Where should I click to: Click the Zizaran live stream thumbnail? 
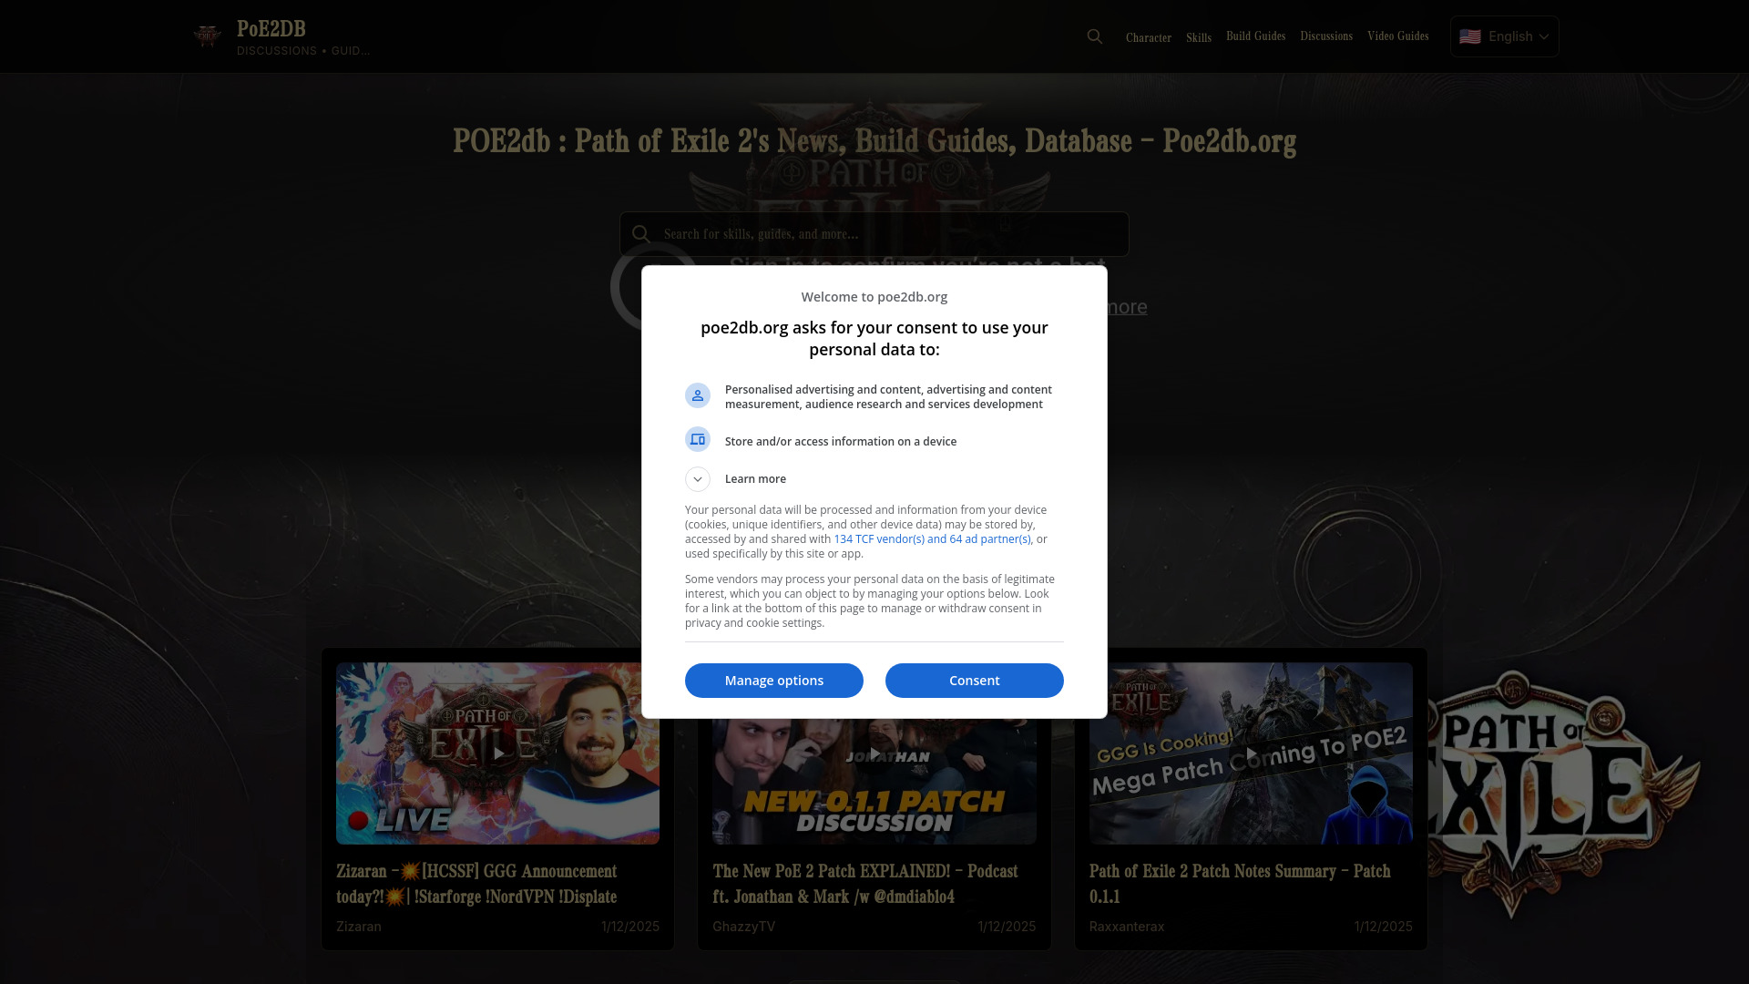(497, 752)
